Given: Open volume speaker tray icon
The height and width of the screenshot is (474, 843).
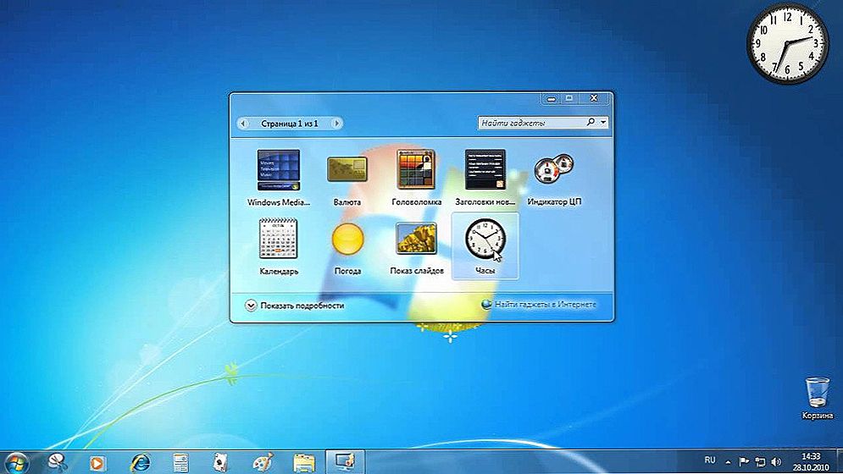Looking at the screenshot, I should coord(776,461).
